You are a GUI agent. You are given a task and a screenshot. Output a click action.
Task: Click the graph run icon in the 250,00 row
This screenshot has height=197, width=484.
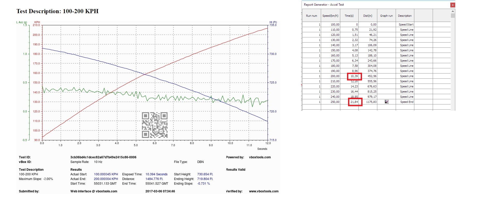click(386, 102)
